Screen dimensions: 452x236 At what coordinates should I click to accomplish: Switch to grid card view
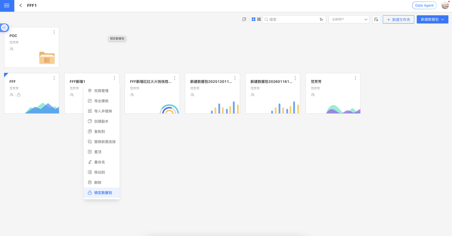254,19
